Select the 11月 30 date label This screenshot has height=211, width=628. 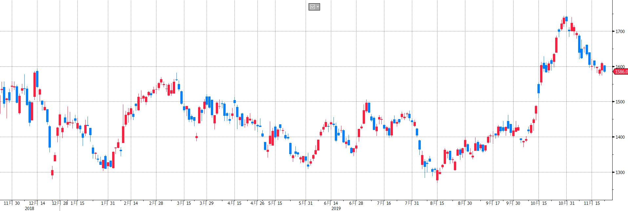(x=11, y=203)
